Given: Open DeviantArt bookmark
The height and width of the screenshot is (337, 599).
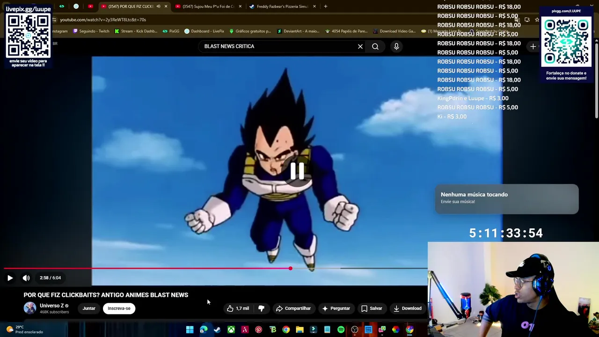Looking at the screenshot, I should coord(299,31).
